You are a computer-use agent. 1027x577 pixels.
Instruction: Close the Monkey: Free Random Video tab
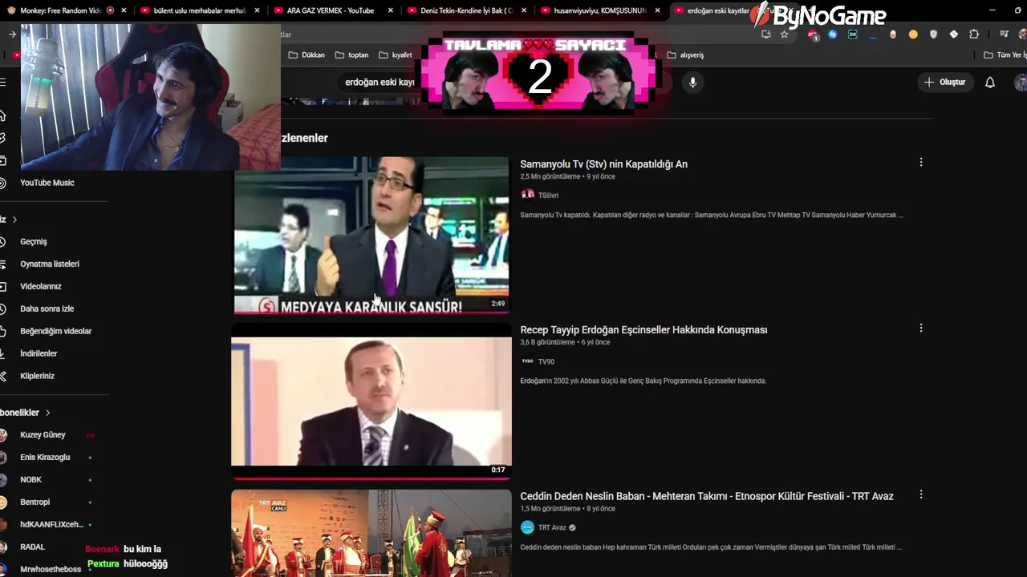pyautogui.click(x=124, y=10)
